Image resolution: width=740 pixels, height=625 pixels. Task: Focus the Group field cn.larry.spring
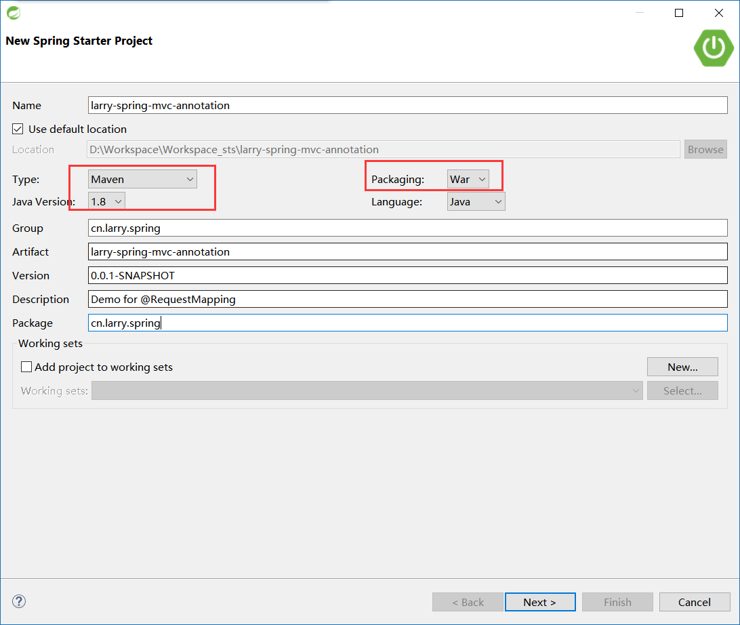click(408, 228)
